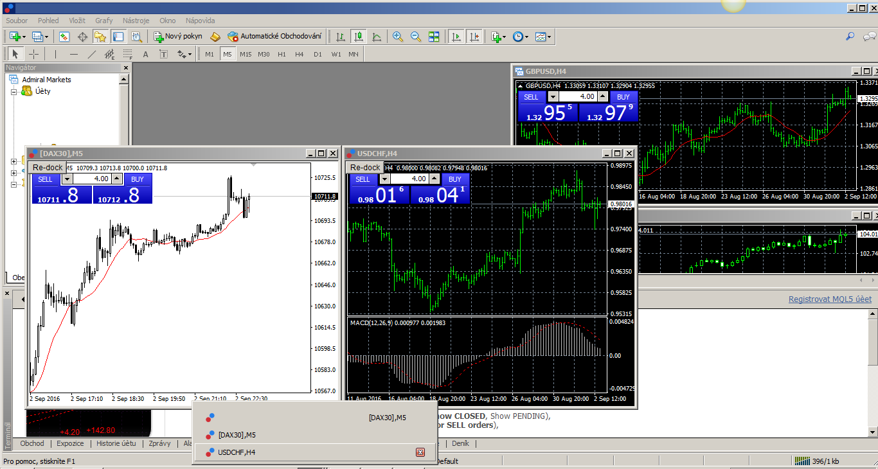This screenshot has width=878, height=469.
Task: Switch timeframe to M15
Action: tap(246, 54)
